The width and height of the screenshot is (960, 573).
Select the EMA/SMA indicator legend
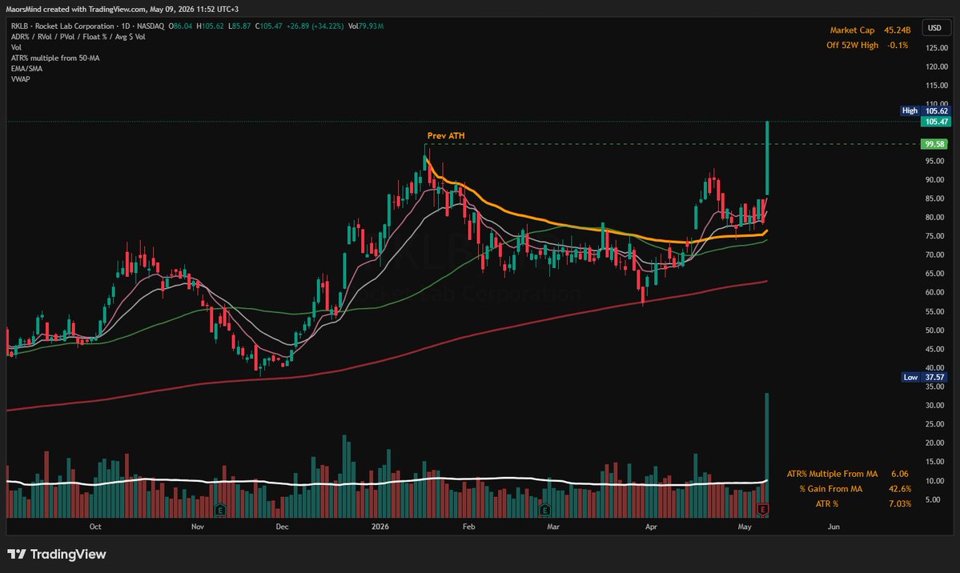(26, 69)
